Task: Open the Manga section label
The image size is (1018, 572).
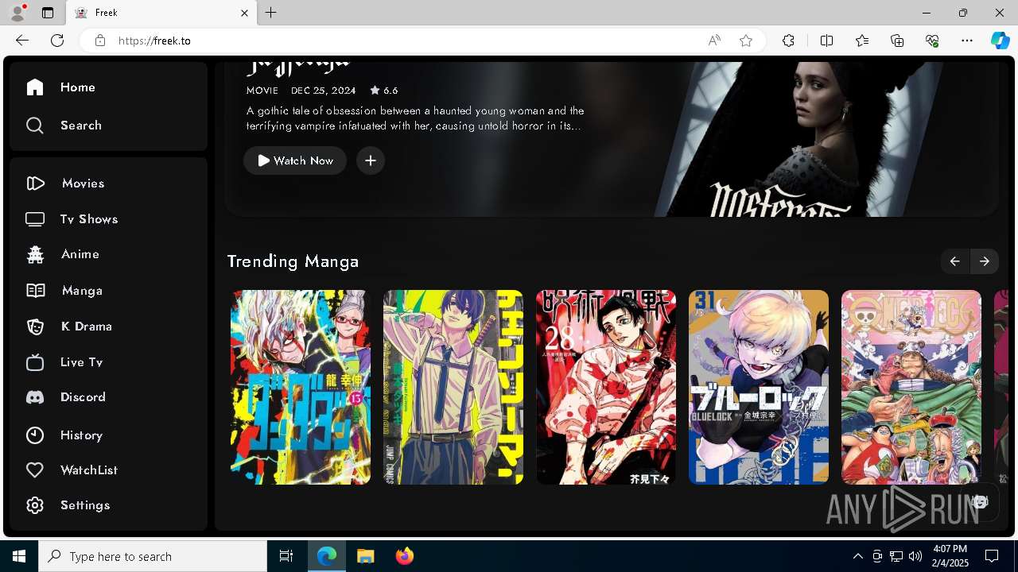Action: 82,291
